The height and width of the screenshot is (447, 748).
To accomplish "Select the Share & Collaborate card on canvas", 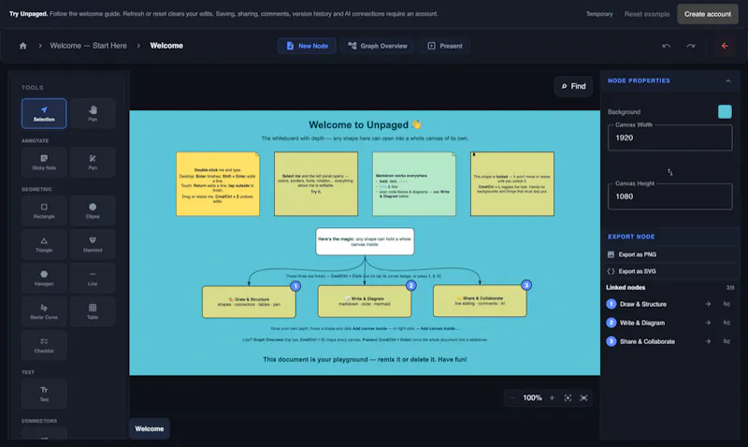I will point(480,301).
